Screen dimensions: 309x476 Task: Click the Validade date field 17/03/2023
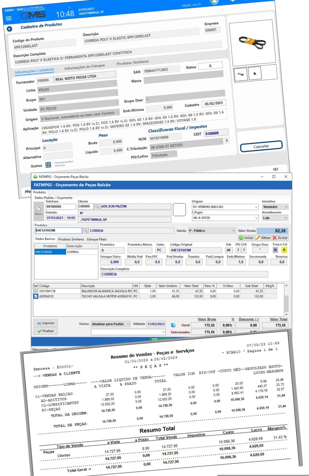coord(156,324)
